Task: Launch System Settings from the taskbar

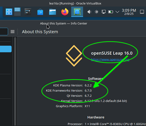Action: click(x=28, y=12)
